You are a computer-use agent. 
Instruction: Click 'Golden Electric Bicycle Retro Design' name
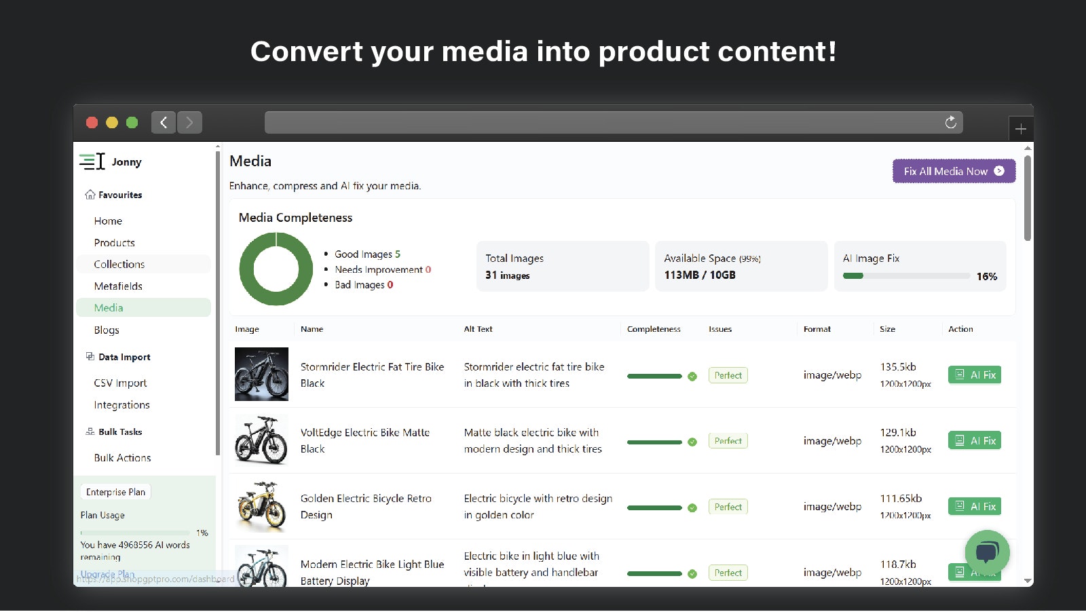[x=366, y=507]
